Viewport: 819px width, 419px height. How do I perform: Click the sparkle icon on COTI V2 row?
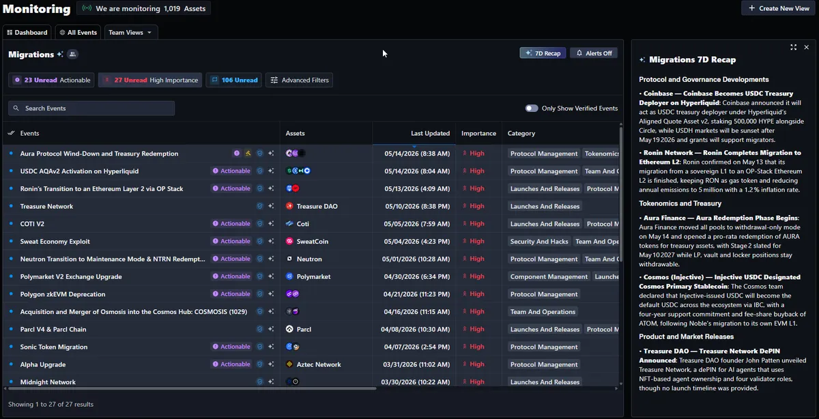pyautogui.click(x=271, y=224)
